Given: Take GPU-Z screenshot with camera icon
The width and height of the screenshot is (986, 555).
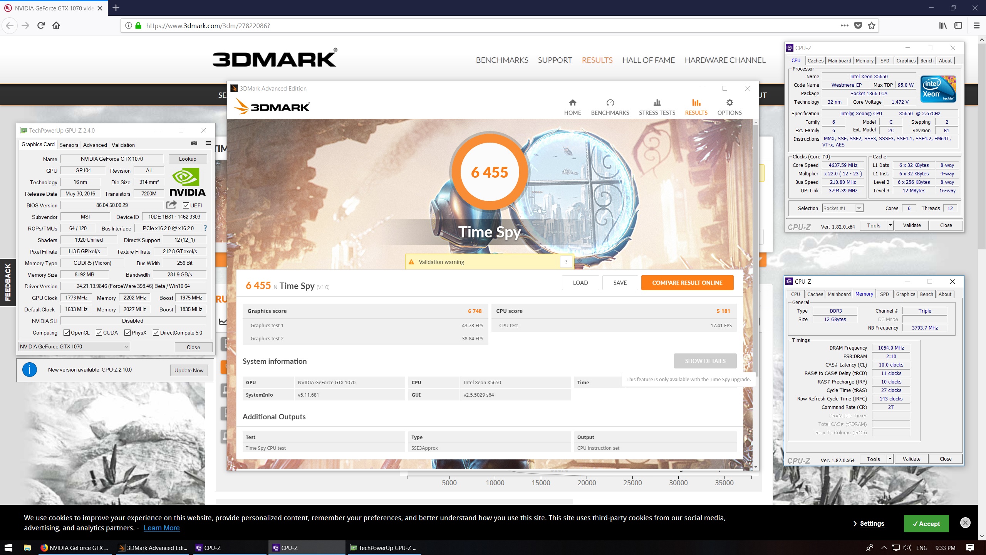Looking at the screenshot, I should tap(194, 143).
